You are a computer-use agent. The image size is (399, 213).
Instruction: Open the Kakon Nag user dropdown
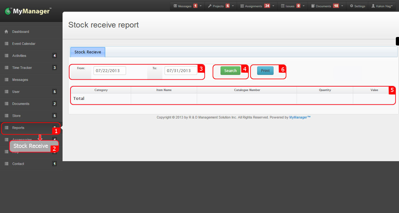tap(382, 6)
